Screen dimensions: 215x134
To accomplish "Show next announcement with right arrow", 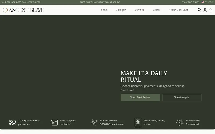I will pyautogui.click(x=198, y=2).
